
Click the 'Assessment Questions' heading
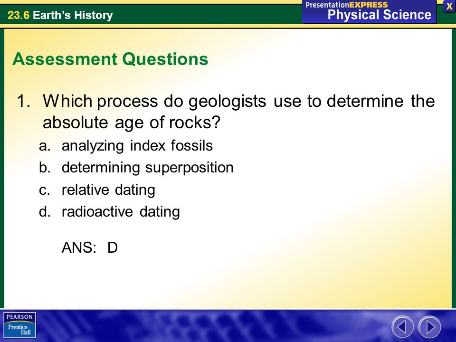pos(110,59)
